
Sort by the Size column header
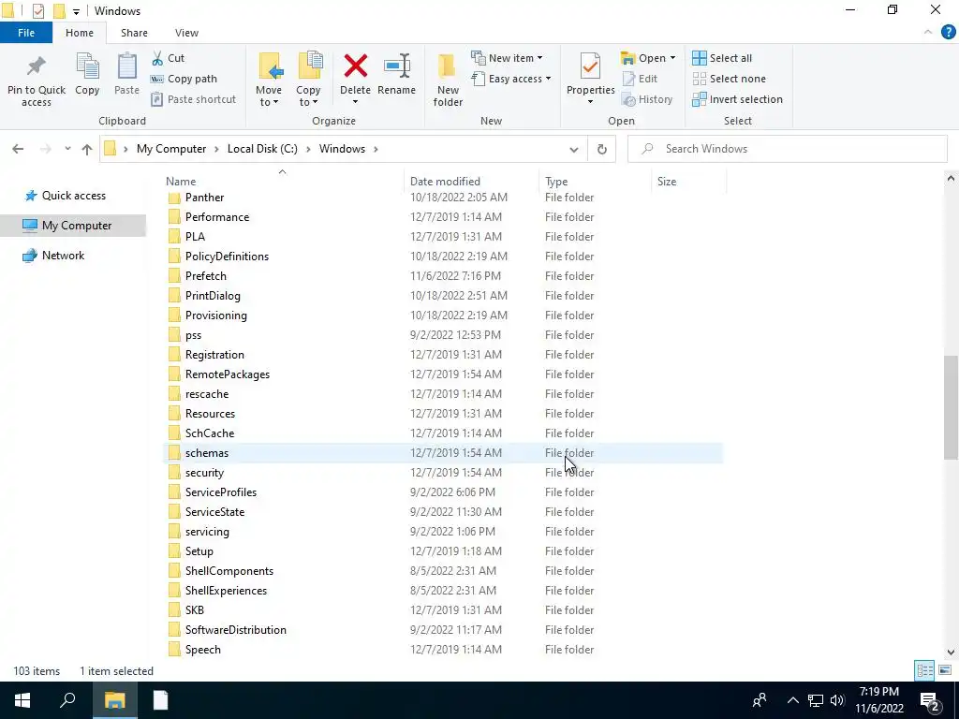click(x=688, y=182)
